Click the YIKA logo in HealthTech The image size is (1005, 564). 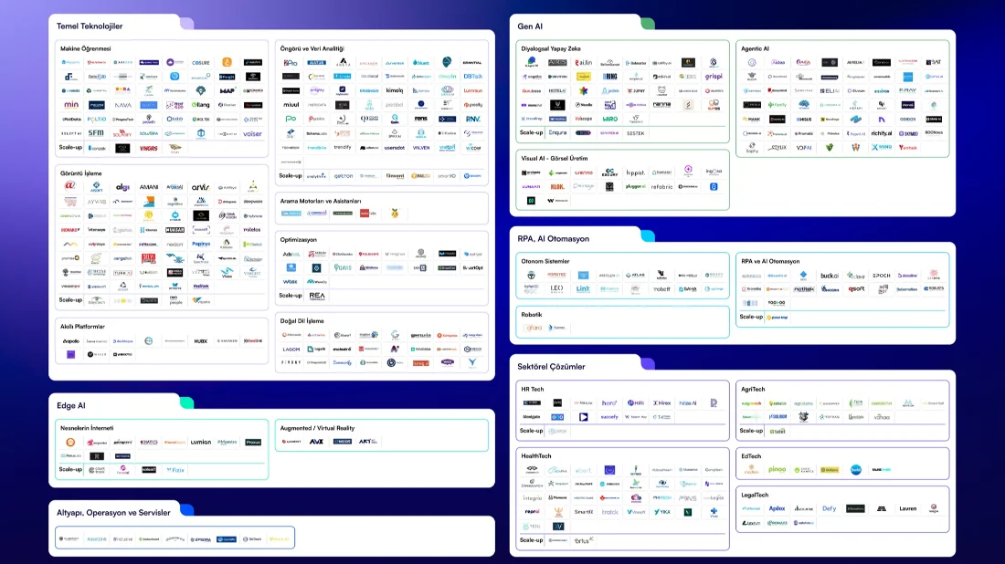[662, 512]
